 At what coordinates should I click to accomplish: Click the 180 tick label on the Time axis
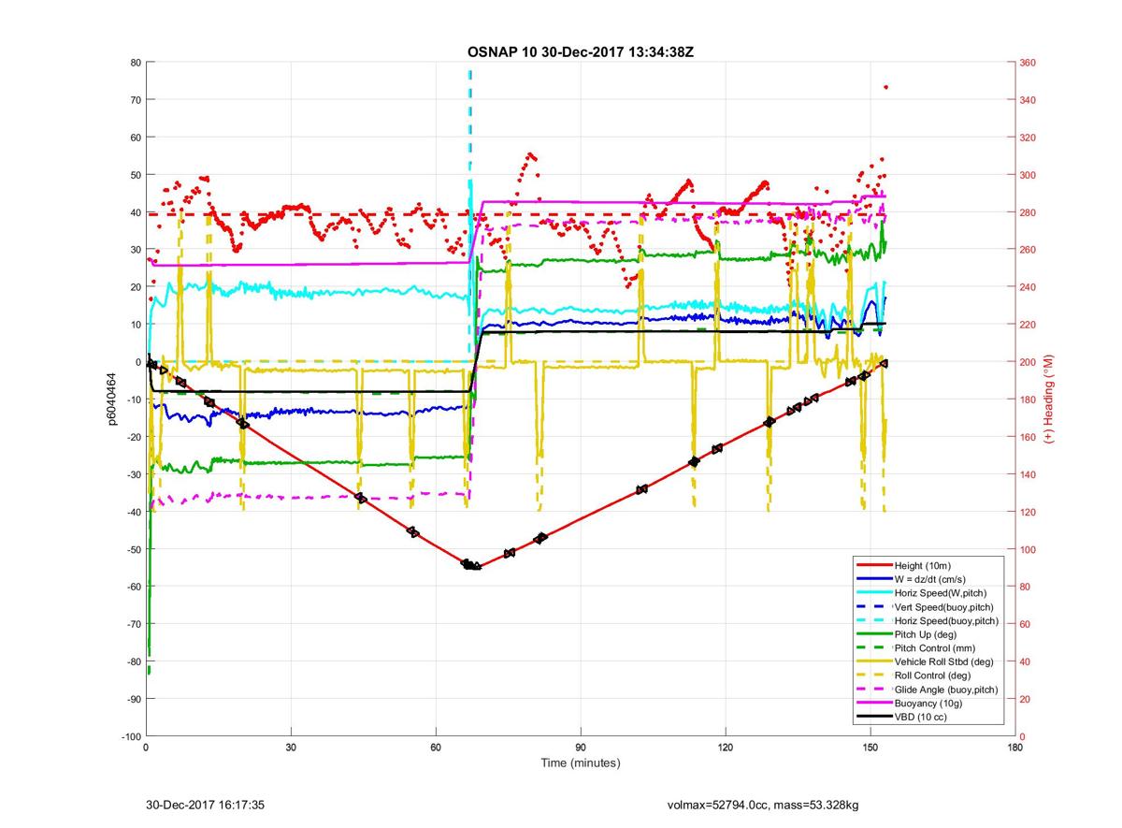click(x=1015, y=748)
